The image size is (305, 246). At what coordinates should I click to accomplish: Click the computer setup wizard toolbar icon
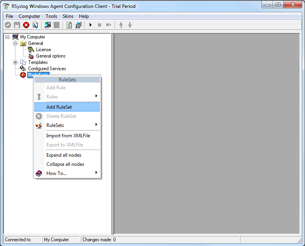78,25
